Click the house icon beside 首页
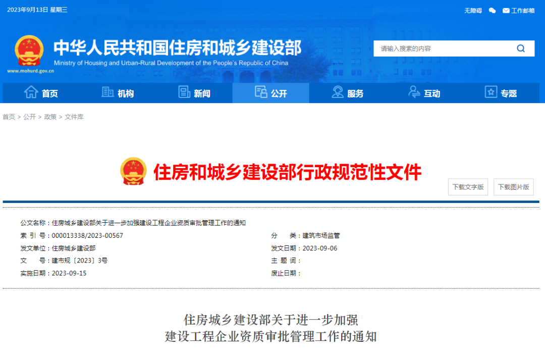 [x=31, y=92]
